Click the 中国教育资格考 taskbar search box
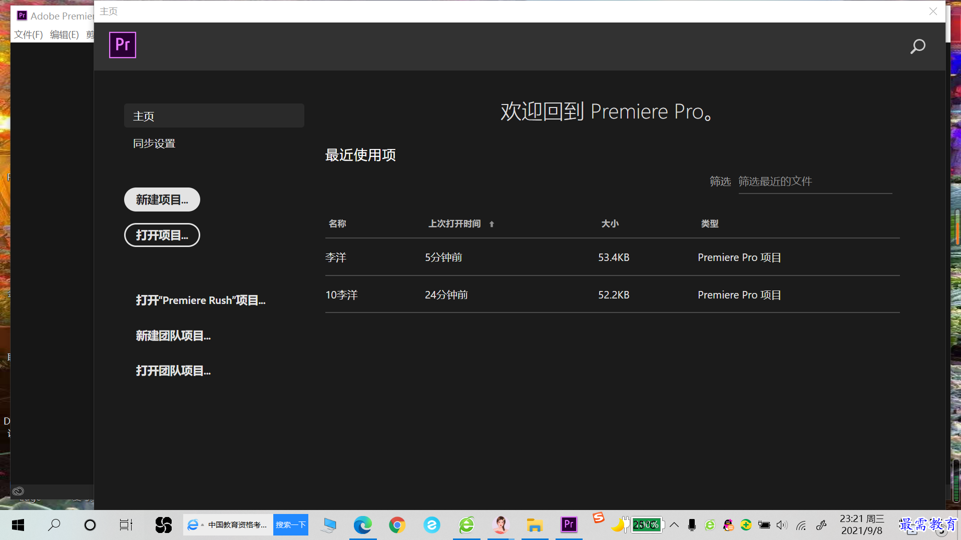The height and width of the screenshot is (540, 961). tap(228, 525)
